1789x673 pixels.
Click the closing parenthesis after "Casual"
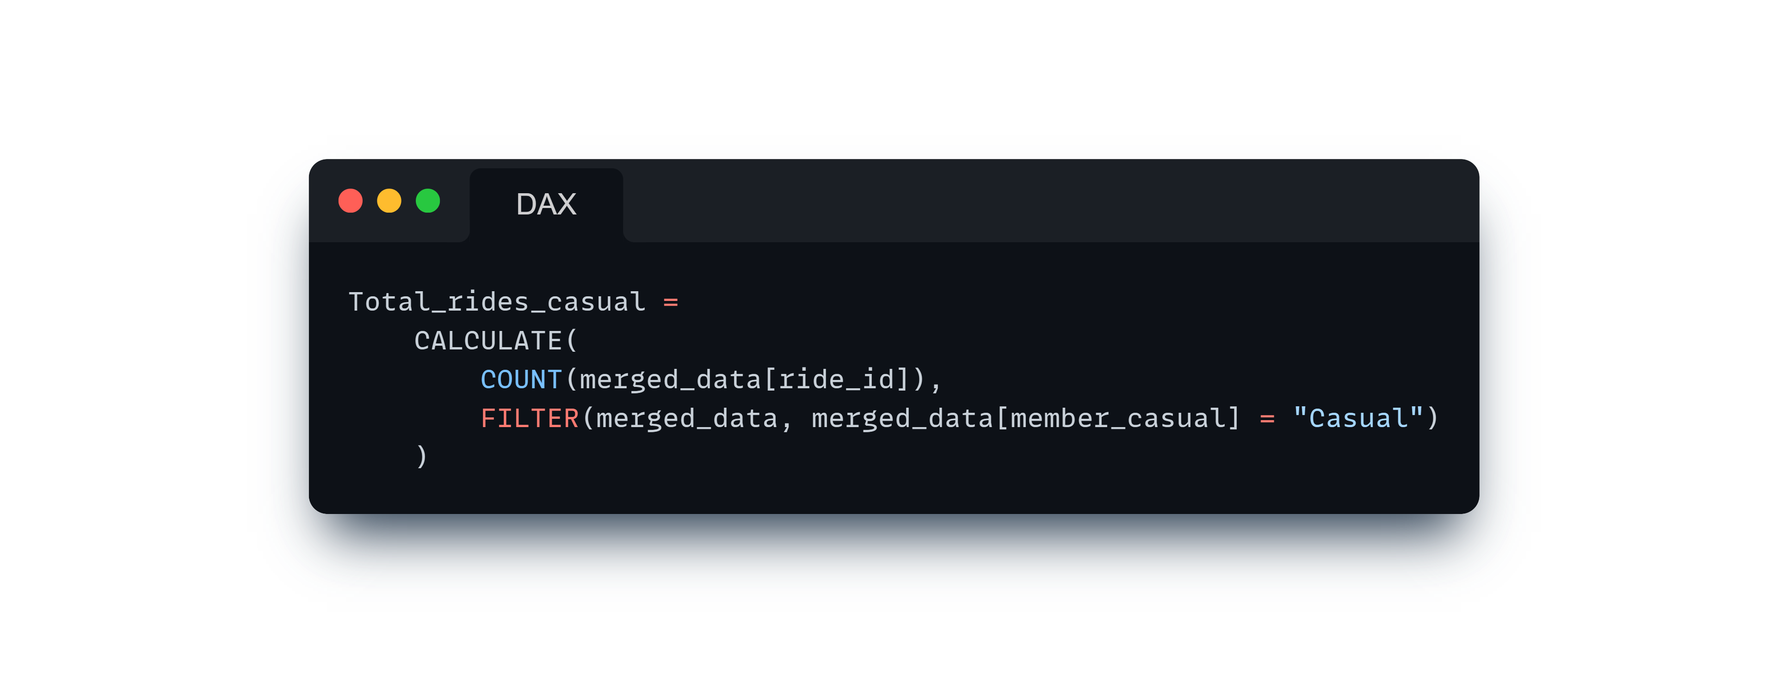(1432, 418)
